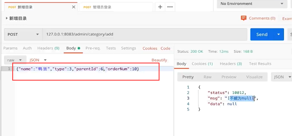The width and height of the screenshot is (292, 136).
Task: Click the highlighted 不能为null message text
Action: (x=242, y=98)
